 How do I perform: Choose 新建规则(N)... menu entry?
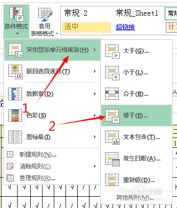click(x=52, y=154)
